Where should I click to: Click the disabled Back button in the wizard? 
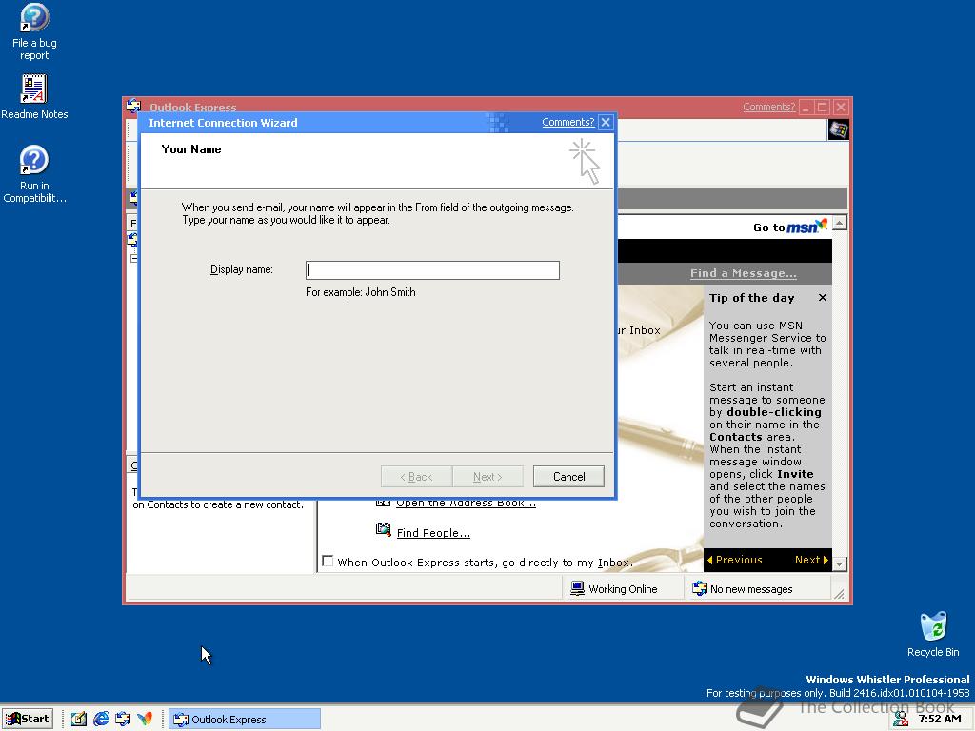point(417,477)
